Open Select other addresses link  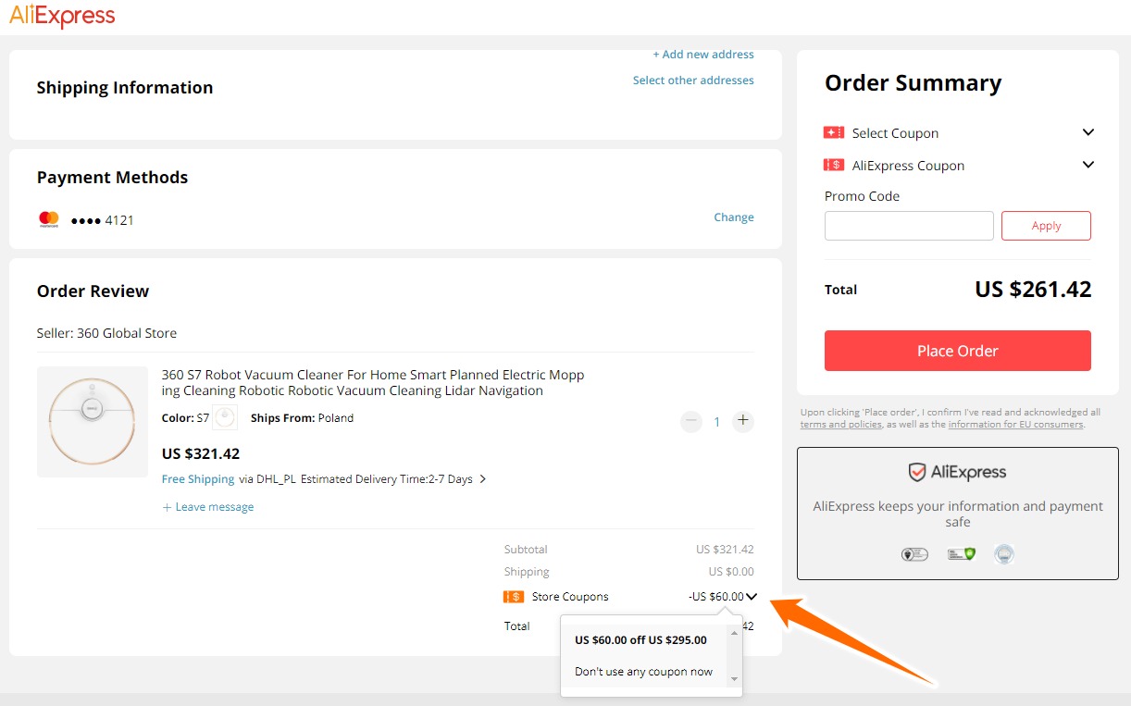[x=693, y=81]
